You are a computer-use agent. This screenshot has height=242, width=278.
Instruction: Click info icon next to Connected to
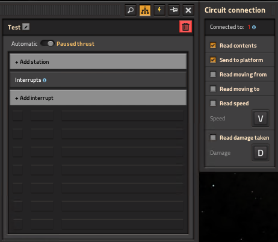[254, 27]
